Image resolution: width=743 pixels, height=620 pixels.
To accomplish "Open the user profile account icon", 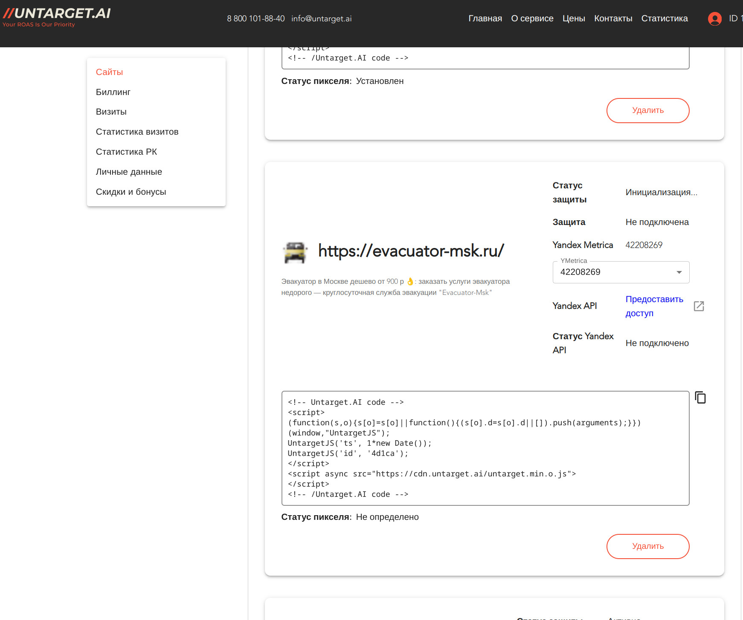I will click(714, 19).
